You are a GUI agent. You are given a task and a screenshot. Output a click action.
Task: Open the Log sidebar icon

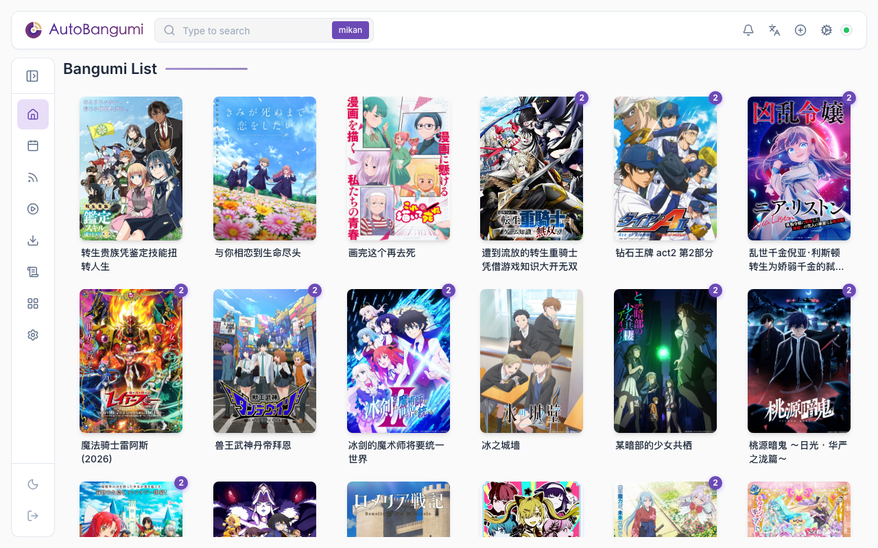click(33, 272)
